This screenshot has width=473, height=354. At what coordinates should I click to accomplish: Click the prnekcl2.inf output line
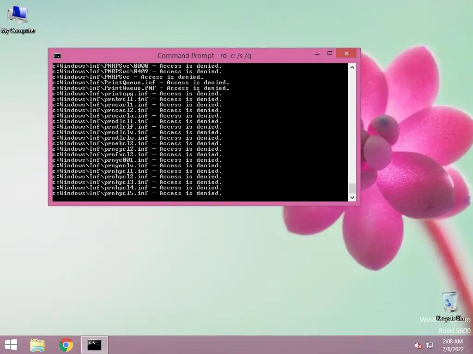(137, 143)
